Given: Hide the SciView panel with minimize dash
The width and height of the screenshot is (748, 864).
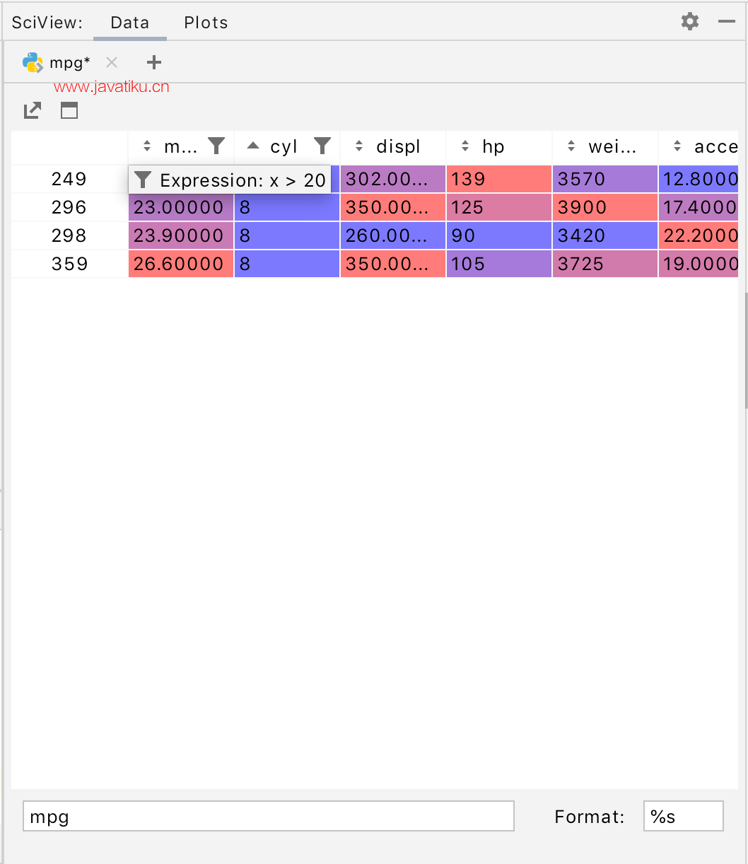Looking at the screenshot, I should click(x=727, y=22).
